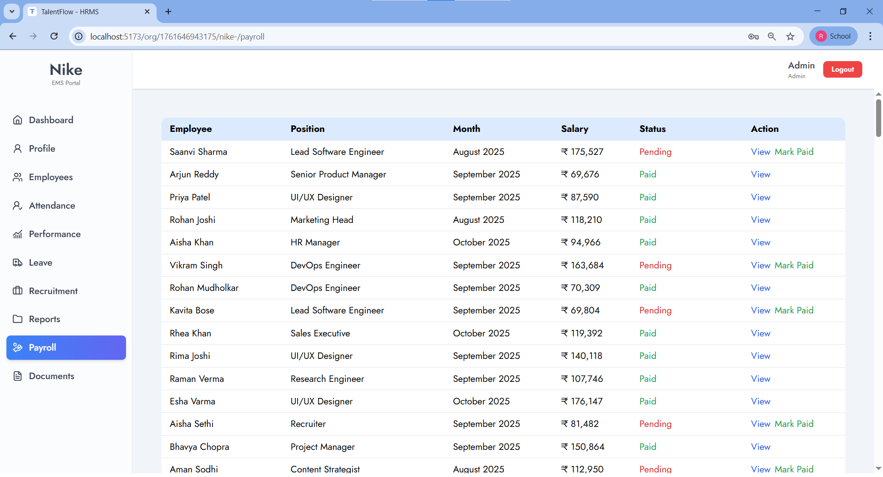This screenshot has height=477, width=883.
Task: Click the Status column header
Action: pyautogui.click(x=653, y=129)
